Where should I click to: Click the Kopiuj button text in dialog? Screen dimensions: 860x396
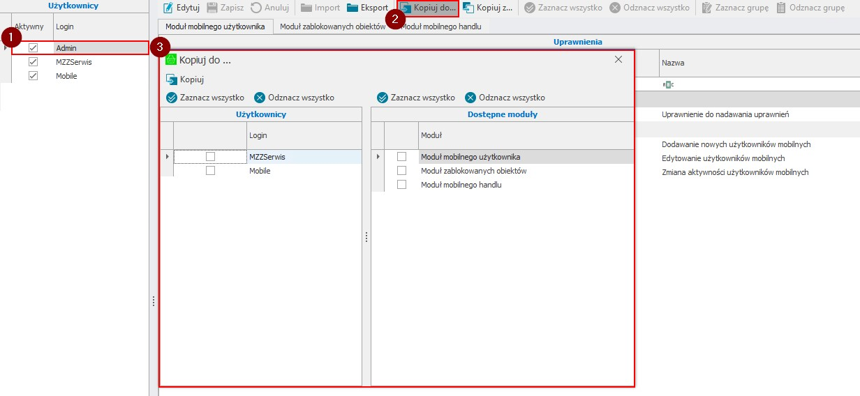click(192, 79)
